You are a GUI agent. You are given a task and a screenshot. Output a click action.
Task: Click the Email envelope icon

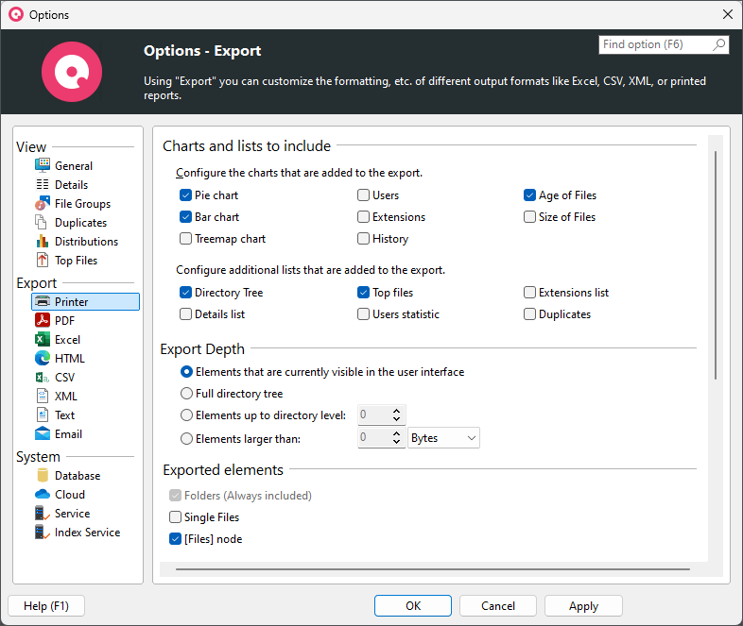[x=43, y=434]
